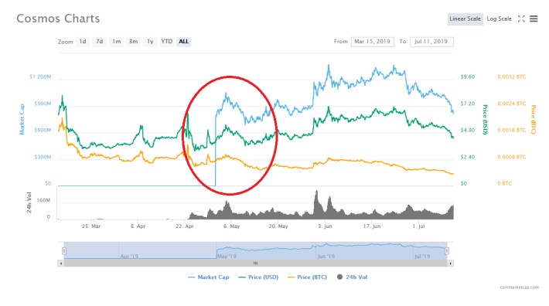The height and width of the screenshot is (306, 549).
Task: Switch to Linear Scale
Action: (x=465, y=19)
